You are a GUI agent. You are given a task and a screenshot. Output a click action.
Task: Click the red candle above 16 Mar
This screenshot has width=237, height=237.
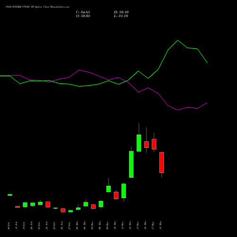(146, 145)
